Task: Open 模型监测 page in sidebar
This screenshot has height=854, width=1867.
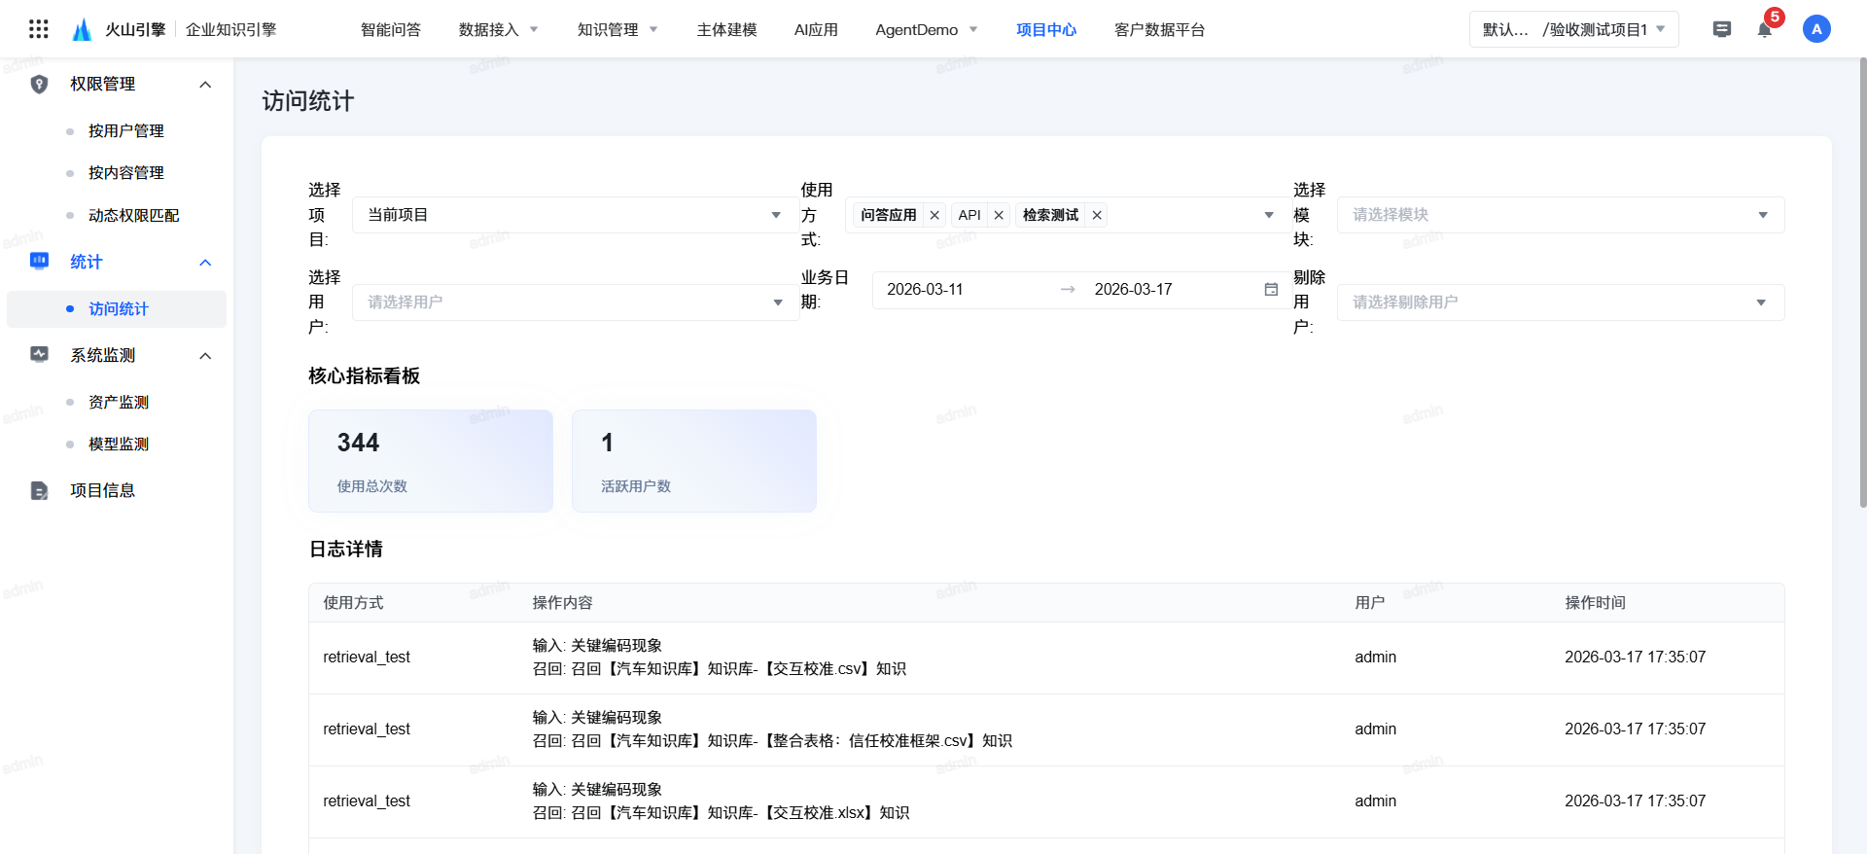Action: (119, 445)
